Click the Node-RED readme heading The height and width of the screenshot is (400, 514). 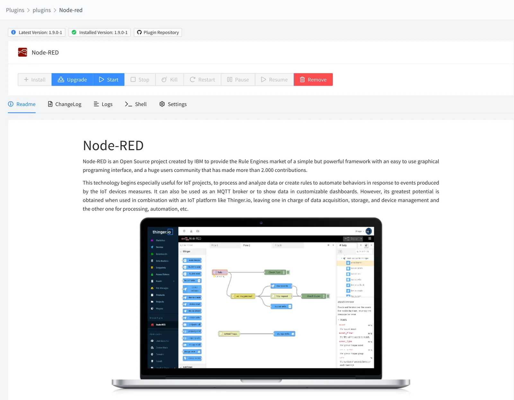(113, 145)
